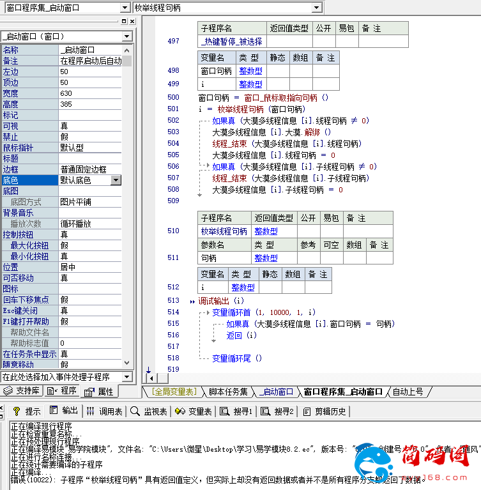Open the 在此处选择加入事件处理子程序 dropdown

[x=126, y=377]
